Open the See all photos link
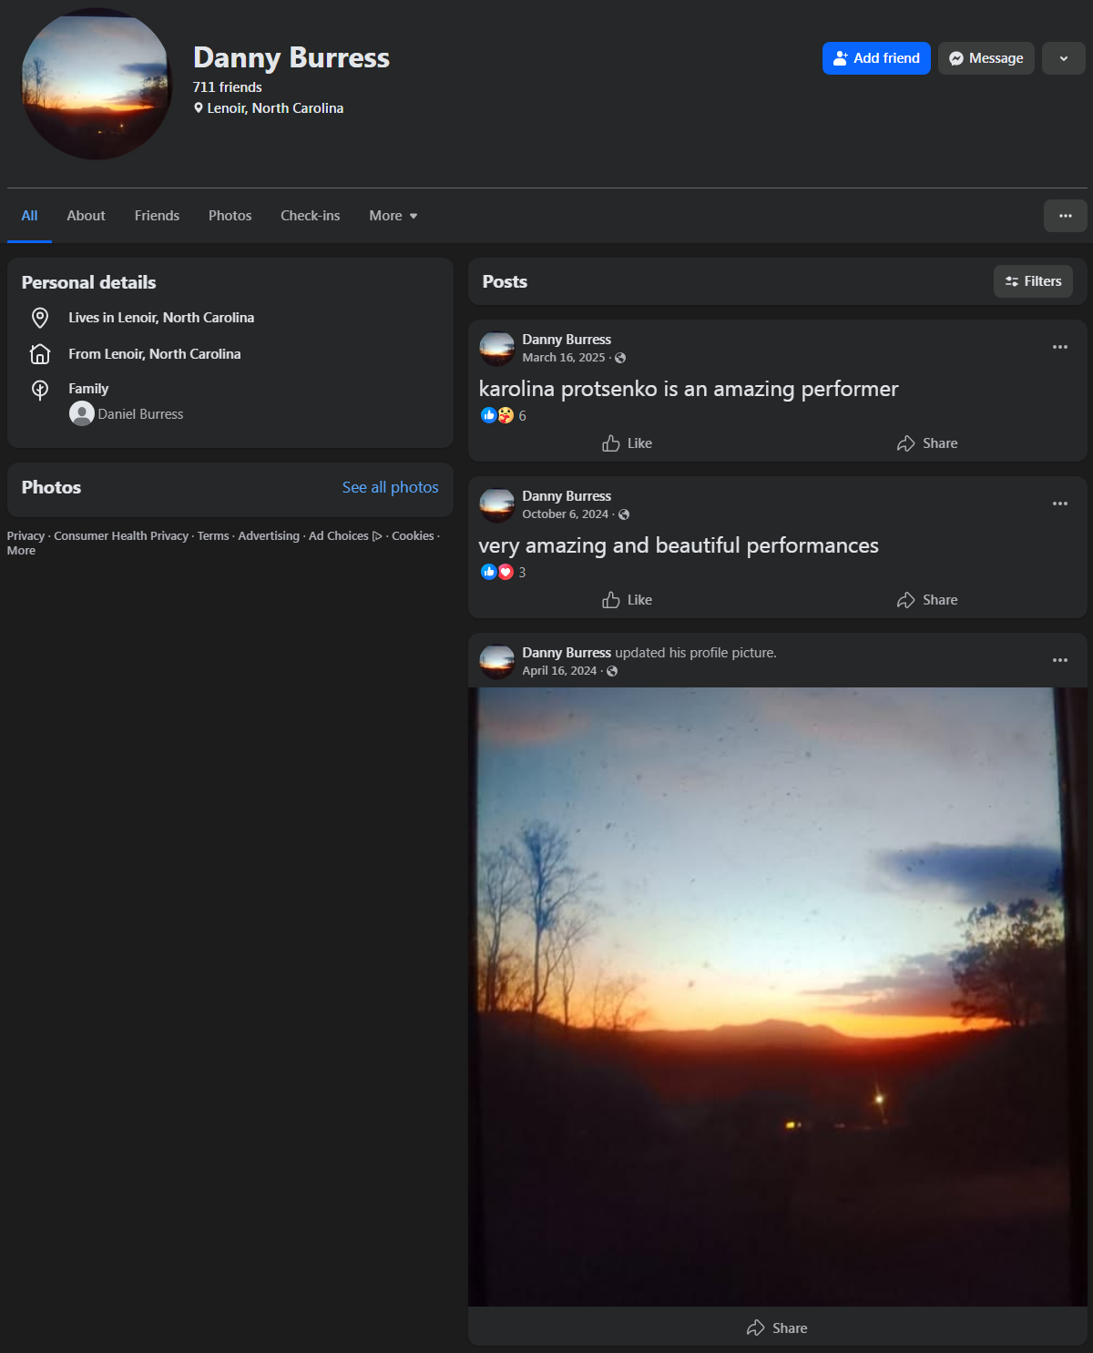This screenshot has height=1353, width=1093. tap(390, 487)
